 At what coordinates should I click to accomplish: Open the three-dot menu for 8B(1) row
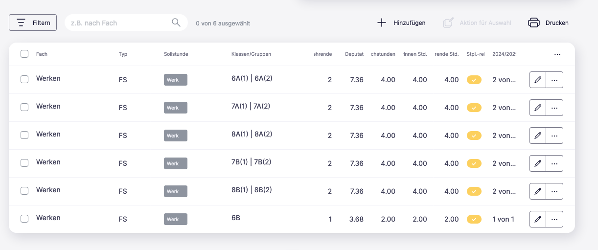554,191
